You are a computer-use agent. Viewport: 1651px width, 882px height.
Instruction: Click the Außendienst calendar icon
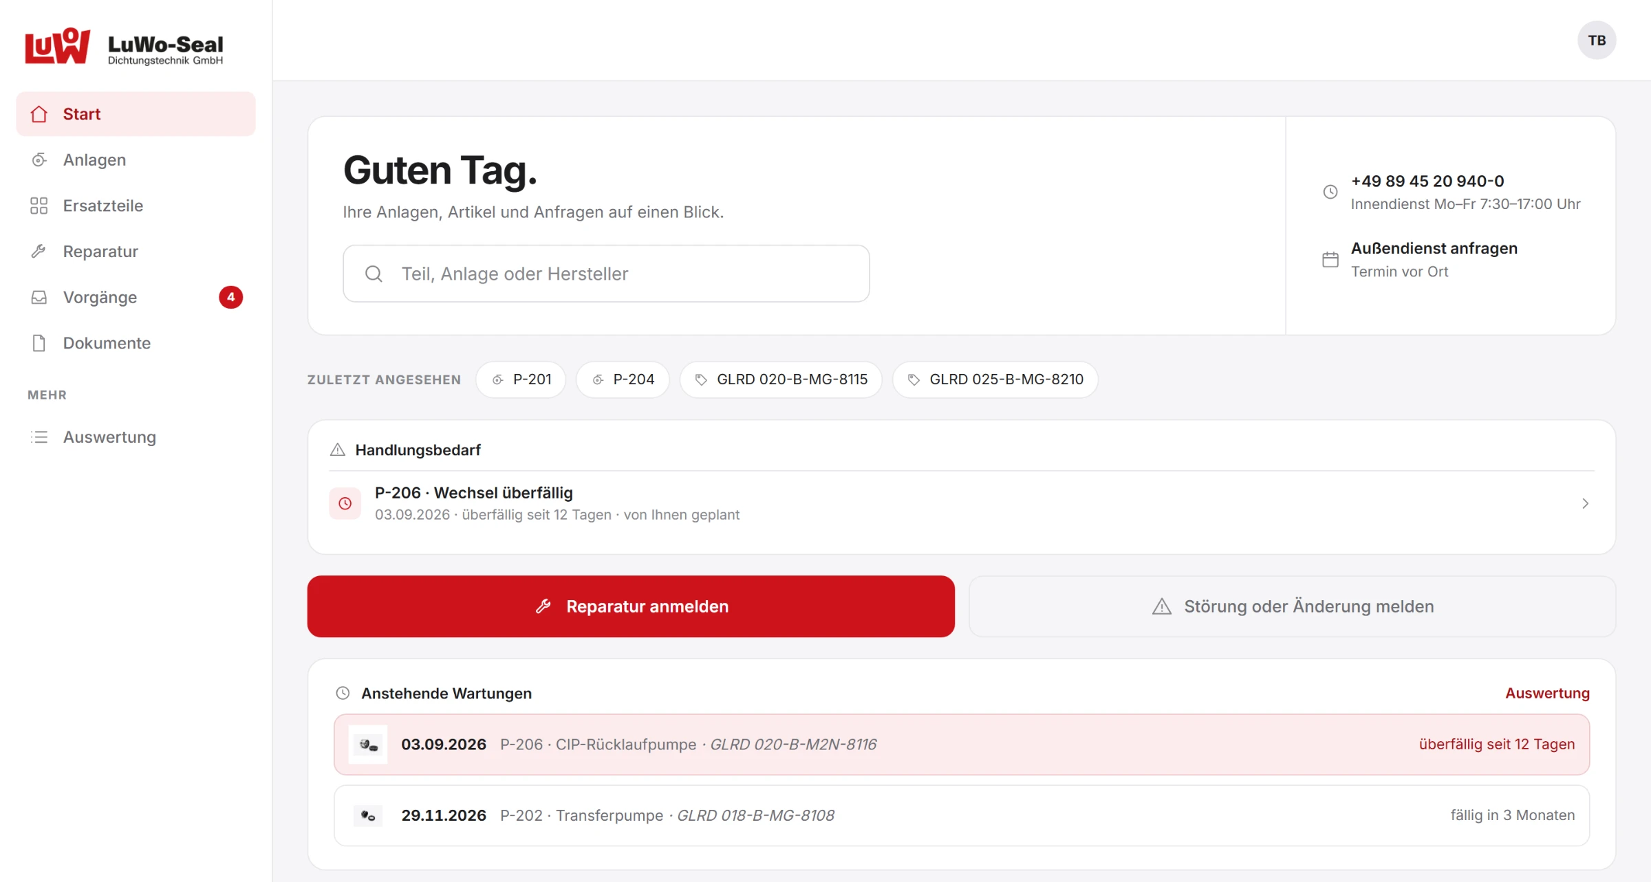1330,259
